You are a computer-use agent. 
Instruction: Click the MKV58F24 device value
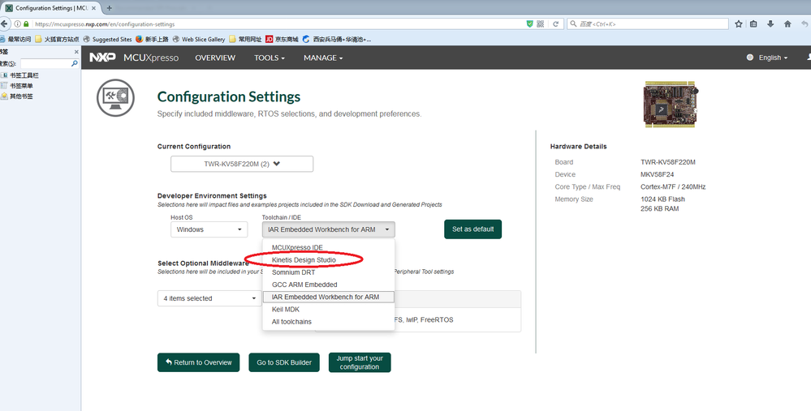pyautogui.click(x=657, y=174)
